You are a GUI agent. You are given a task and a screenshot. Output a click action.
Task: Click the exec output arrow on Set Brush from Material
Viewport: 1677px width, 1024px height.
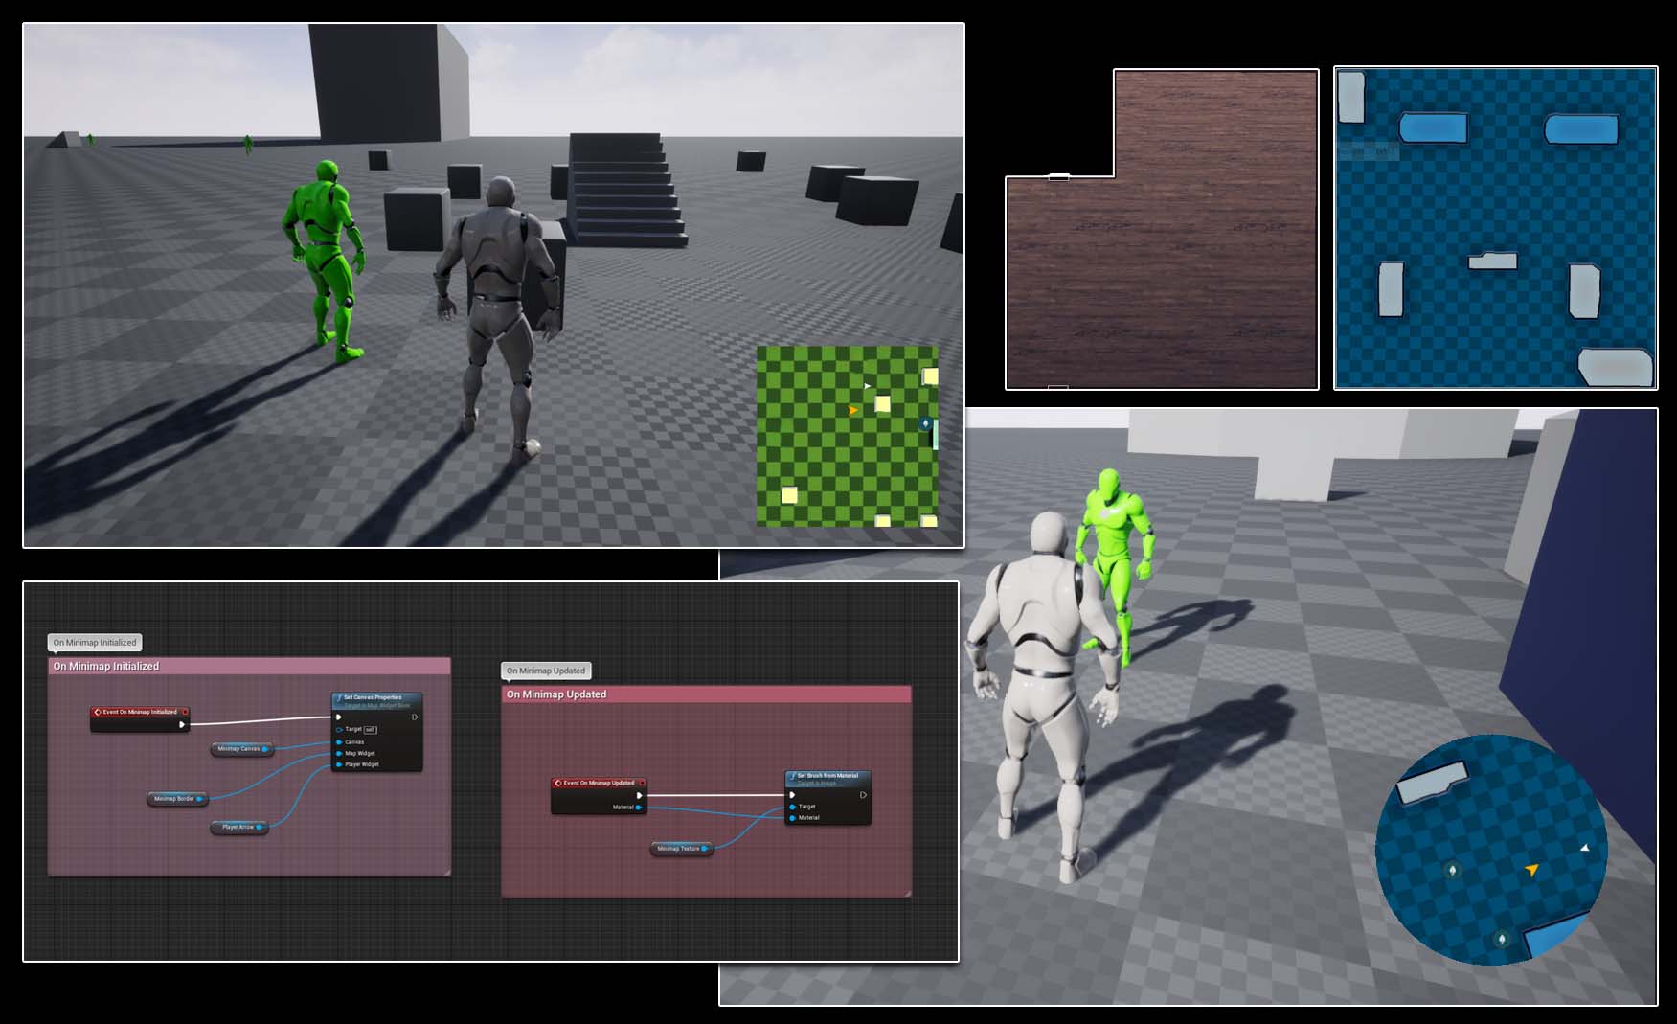[x=864, y=794]
